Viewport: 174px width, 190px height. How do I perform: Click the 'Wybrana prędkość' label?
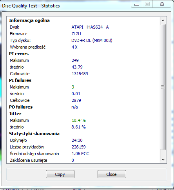tap(28, 47)
